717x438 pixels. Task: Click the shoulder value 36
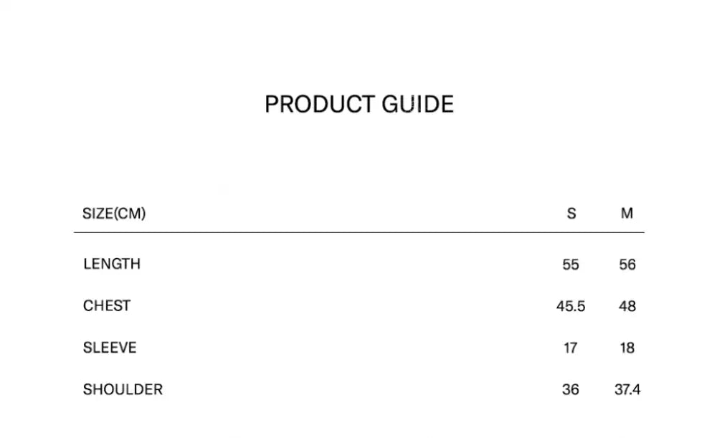click(x=571, y=390)
